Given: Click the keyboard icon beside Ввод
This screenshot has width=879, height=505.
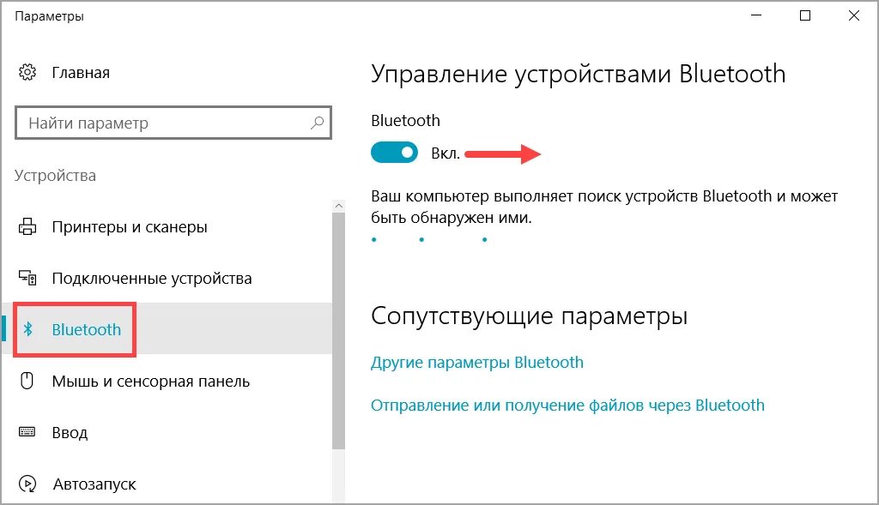Looking at the screenshot, I should [x=27, y=431].
